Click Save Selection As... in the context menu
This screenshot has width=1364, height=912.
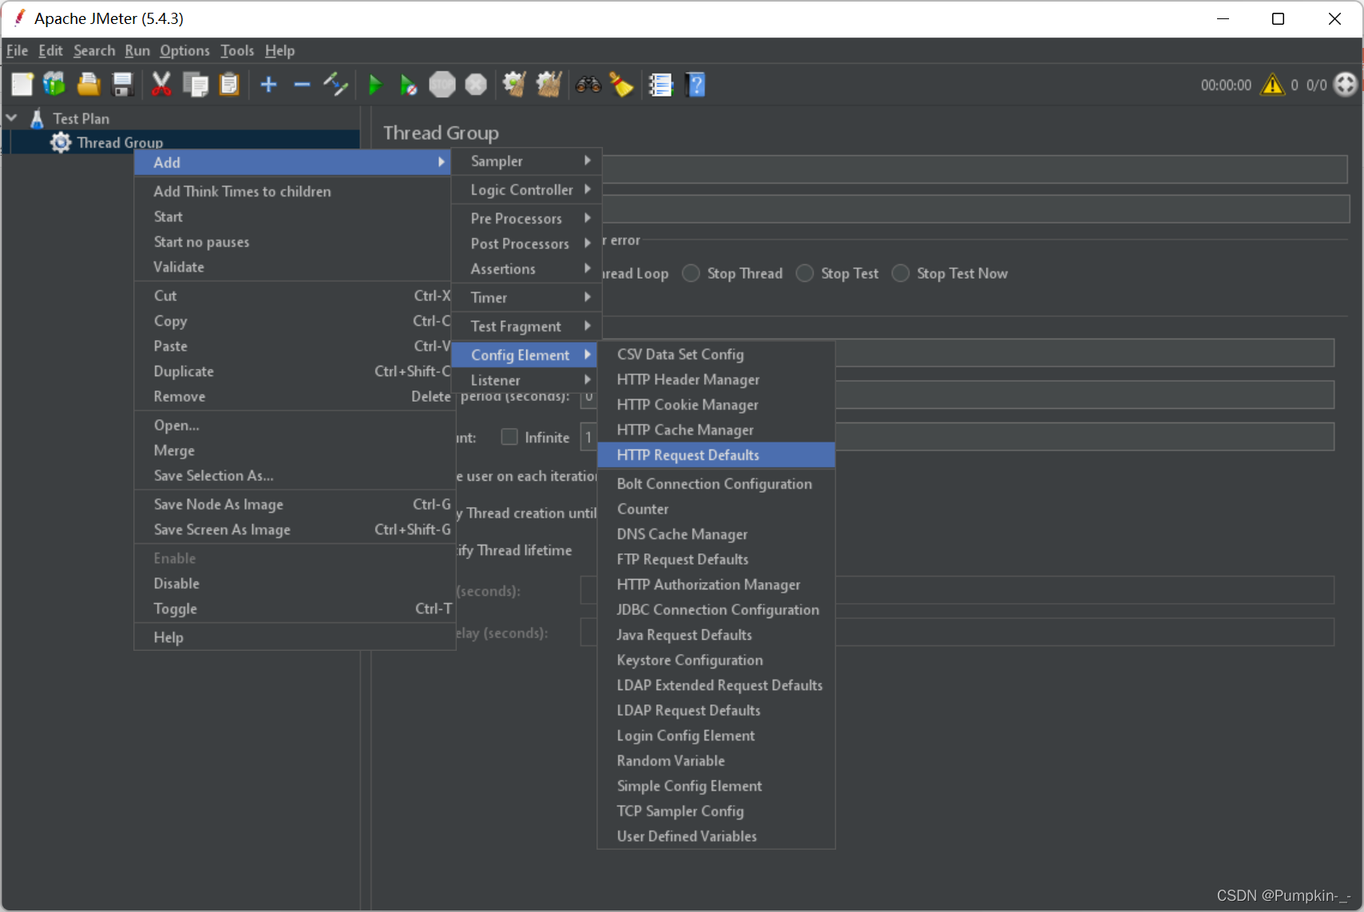point(295,475)
